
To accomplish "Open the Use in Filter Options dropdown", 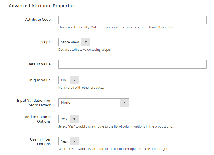I will click(x=69, y=141).
